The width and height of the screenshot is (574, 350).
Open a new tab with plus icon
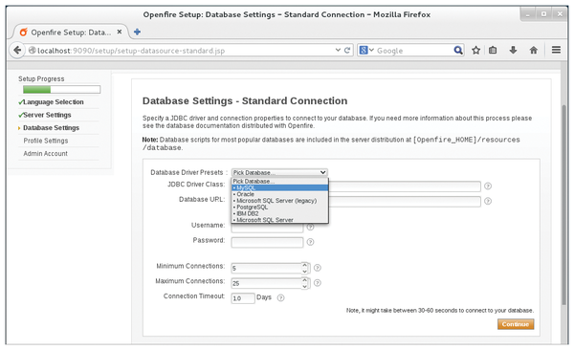(x=137, y=32)
